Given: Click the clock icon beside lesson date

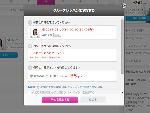Looking at the screenshot, I should point(43,30).
